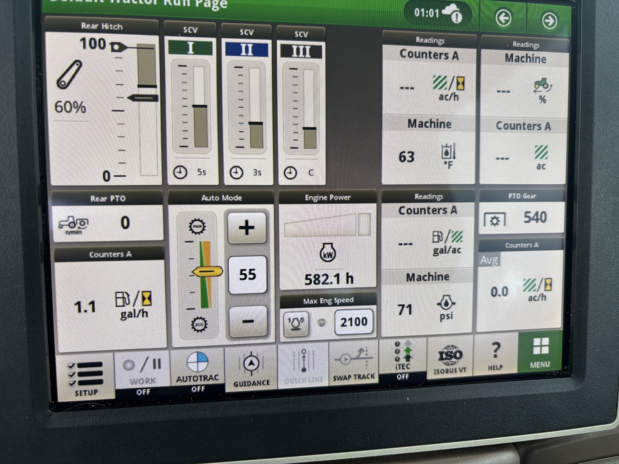Adjust the Rear Hitch position slider handle
Screen dimensions: 619x464
[143, 98]
